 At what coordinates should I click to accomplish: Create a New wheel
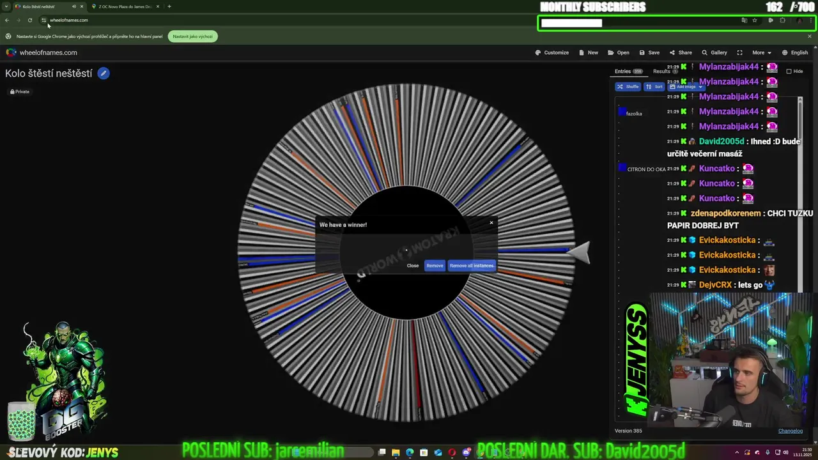589,52
